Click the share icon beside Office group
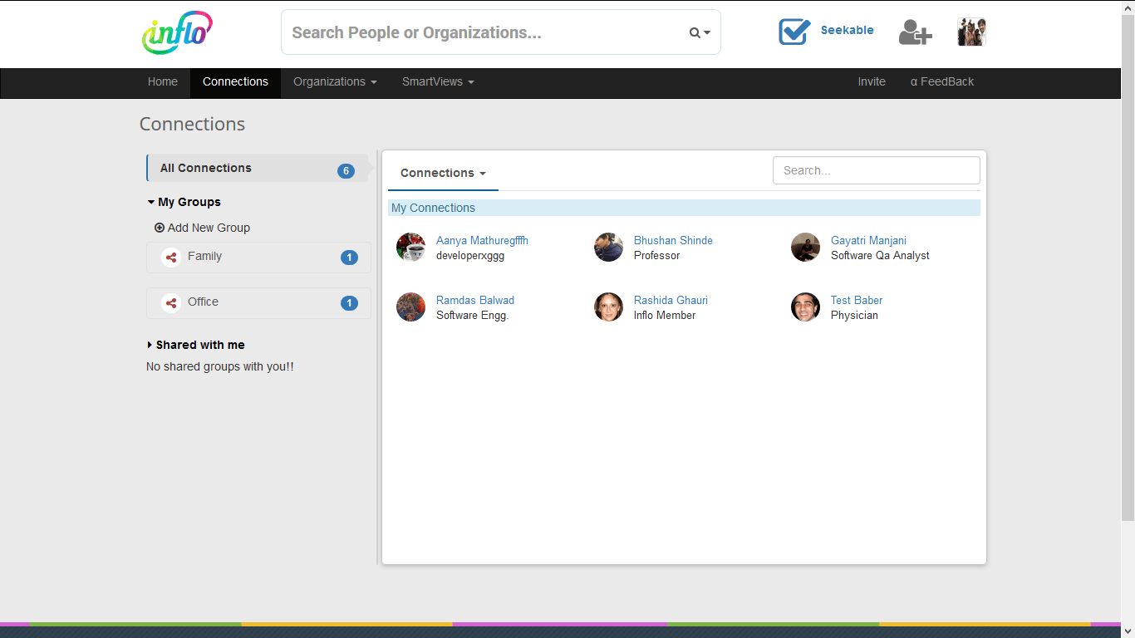This screenshot has width=1135, height=638. (x=171, y=303)
